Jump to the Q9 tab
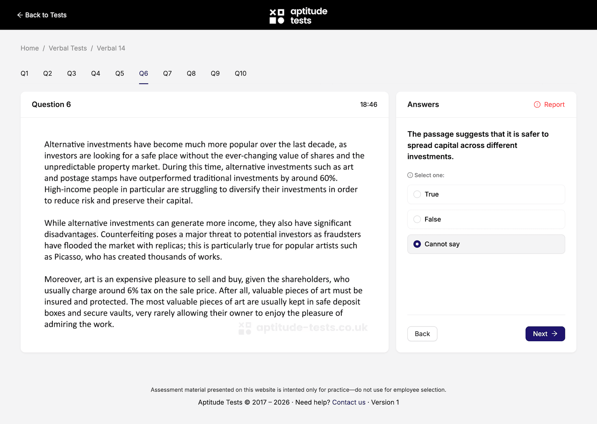 click(x=215, y=73)
